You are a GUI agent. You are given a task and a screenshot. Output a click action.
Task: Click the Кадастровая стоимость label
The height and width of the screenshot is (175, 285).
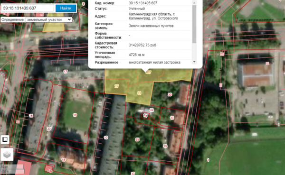pyautogui.click(x=106, y=45)
